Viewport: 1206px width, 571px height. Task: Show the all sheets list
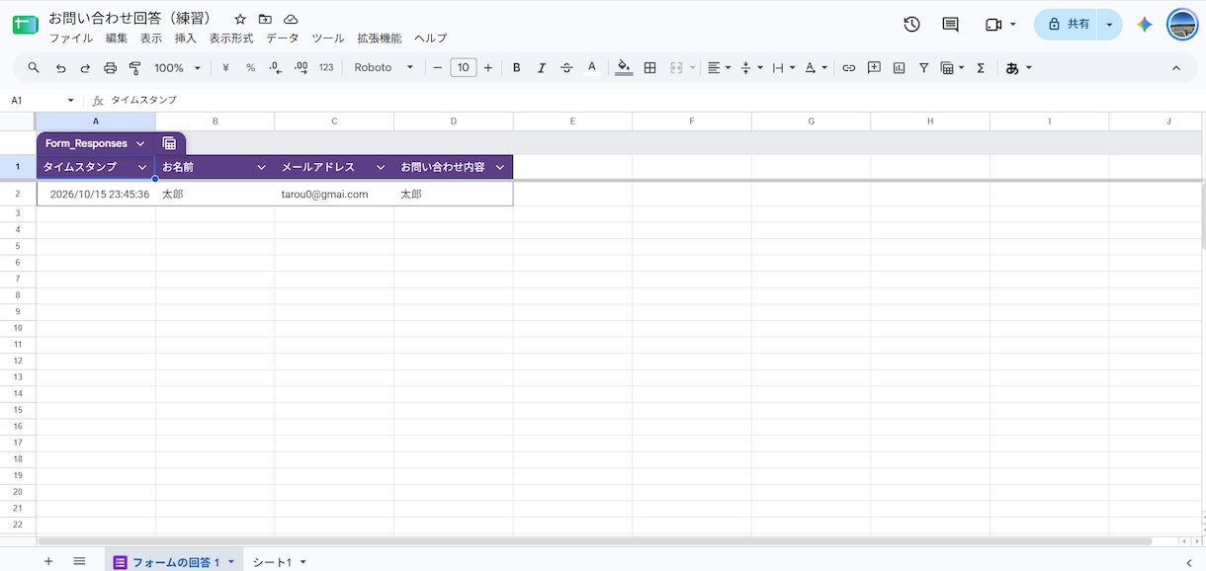[x=79, y=561]
